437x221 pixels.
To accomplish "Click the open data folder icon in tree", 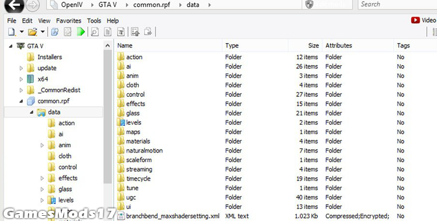I will [41, 112].
